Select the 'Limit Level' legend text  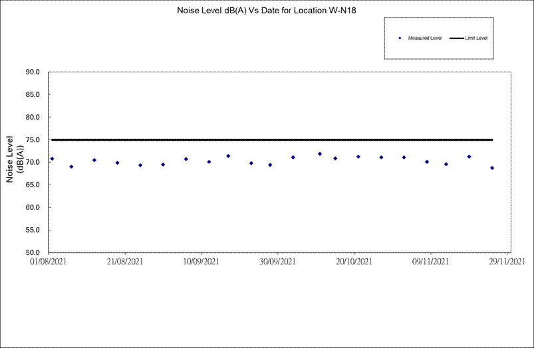coord(476,39)
